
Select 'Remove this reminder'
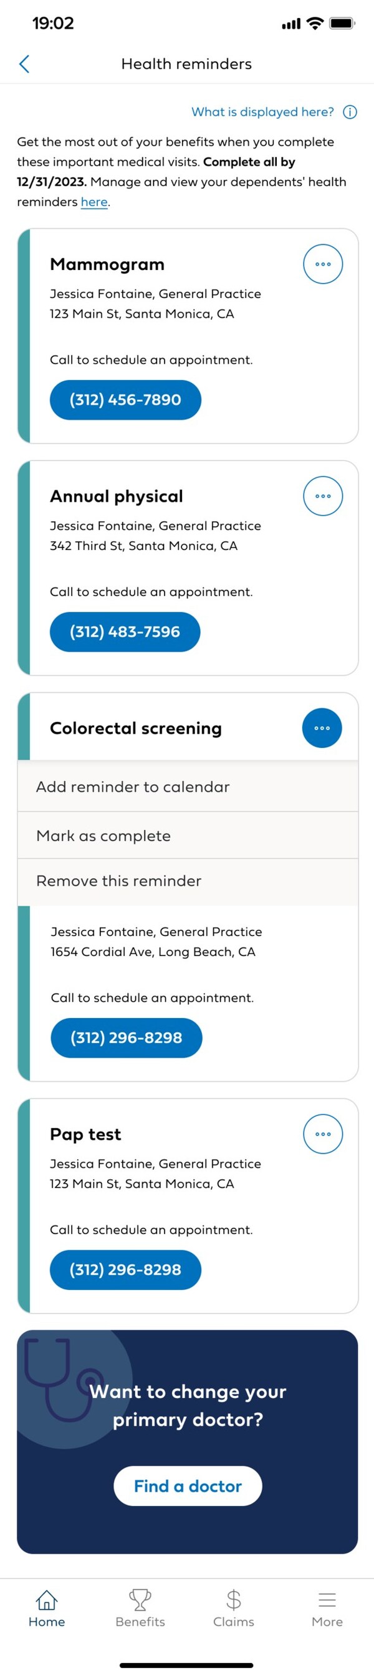coord(119,881)
